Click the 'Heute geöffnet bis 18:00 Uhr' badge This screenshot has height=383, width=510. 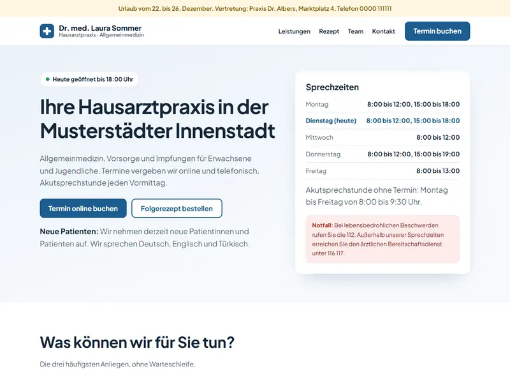pyautogui.click(x=89, y=79)
